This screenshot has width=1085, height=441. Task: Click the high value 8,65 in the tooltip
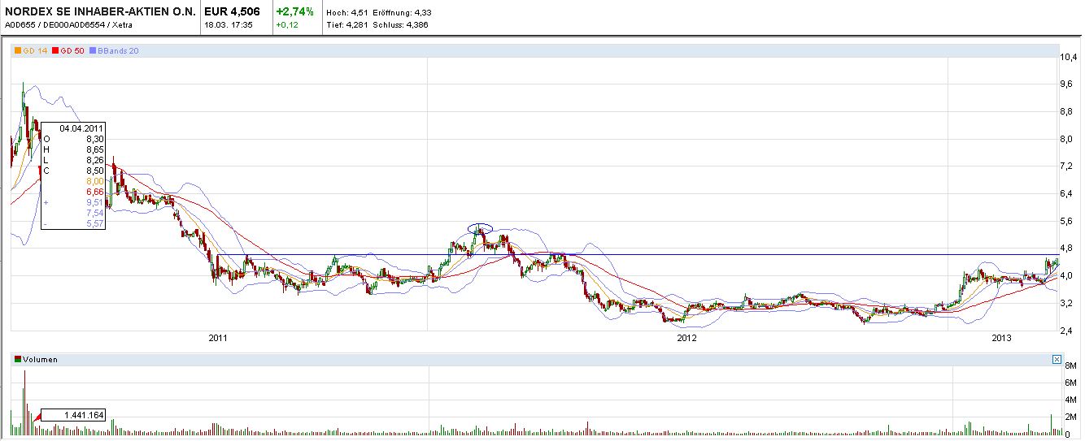[94, 149]
